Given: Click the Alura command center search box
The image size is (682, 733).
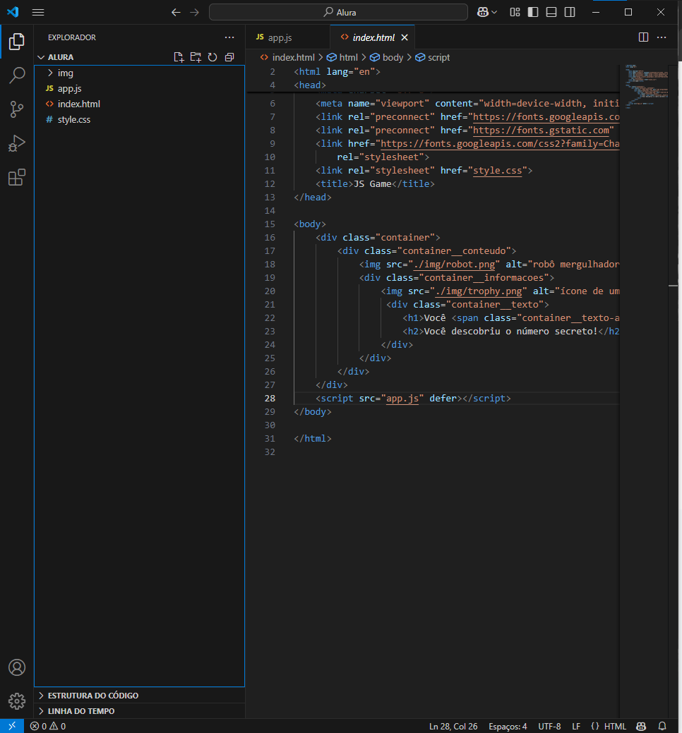Looking at the screenshot, I should click(338, 12).
